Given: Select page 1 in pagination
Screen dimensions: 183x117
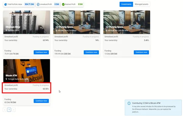Looking at the screenshot, I should click(9, 110).
